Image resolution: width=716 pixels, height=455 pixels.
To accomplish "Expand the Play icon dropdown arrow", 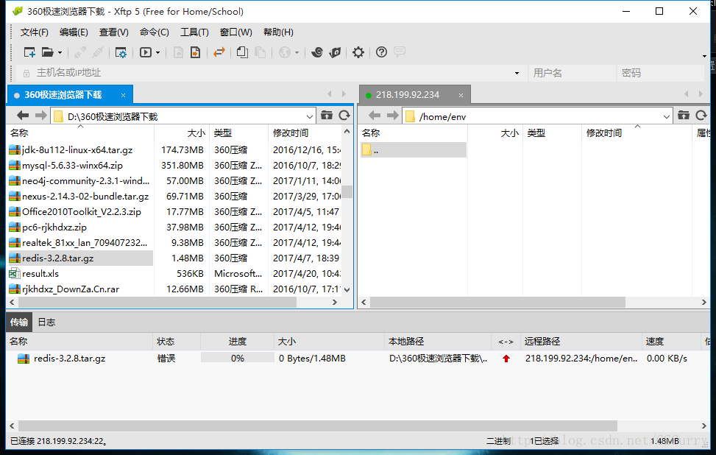I will coord(158,53).
